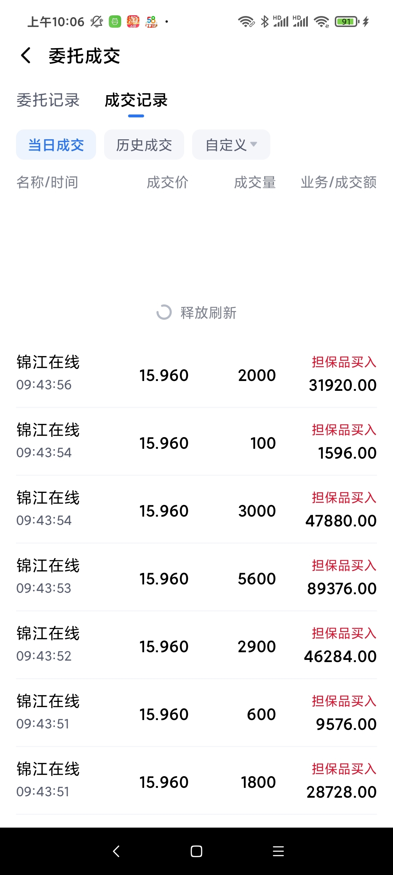Select the 历史成交 filter
Image resolution: width=393 pixels, height=875 pixels.
144,145
